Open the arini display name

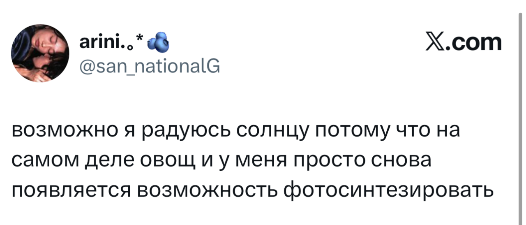[108, 43]
